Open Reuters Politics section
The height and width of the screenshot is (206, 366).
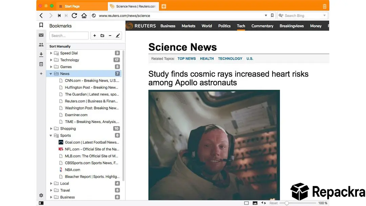224,26
